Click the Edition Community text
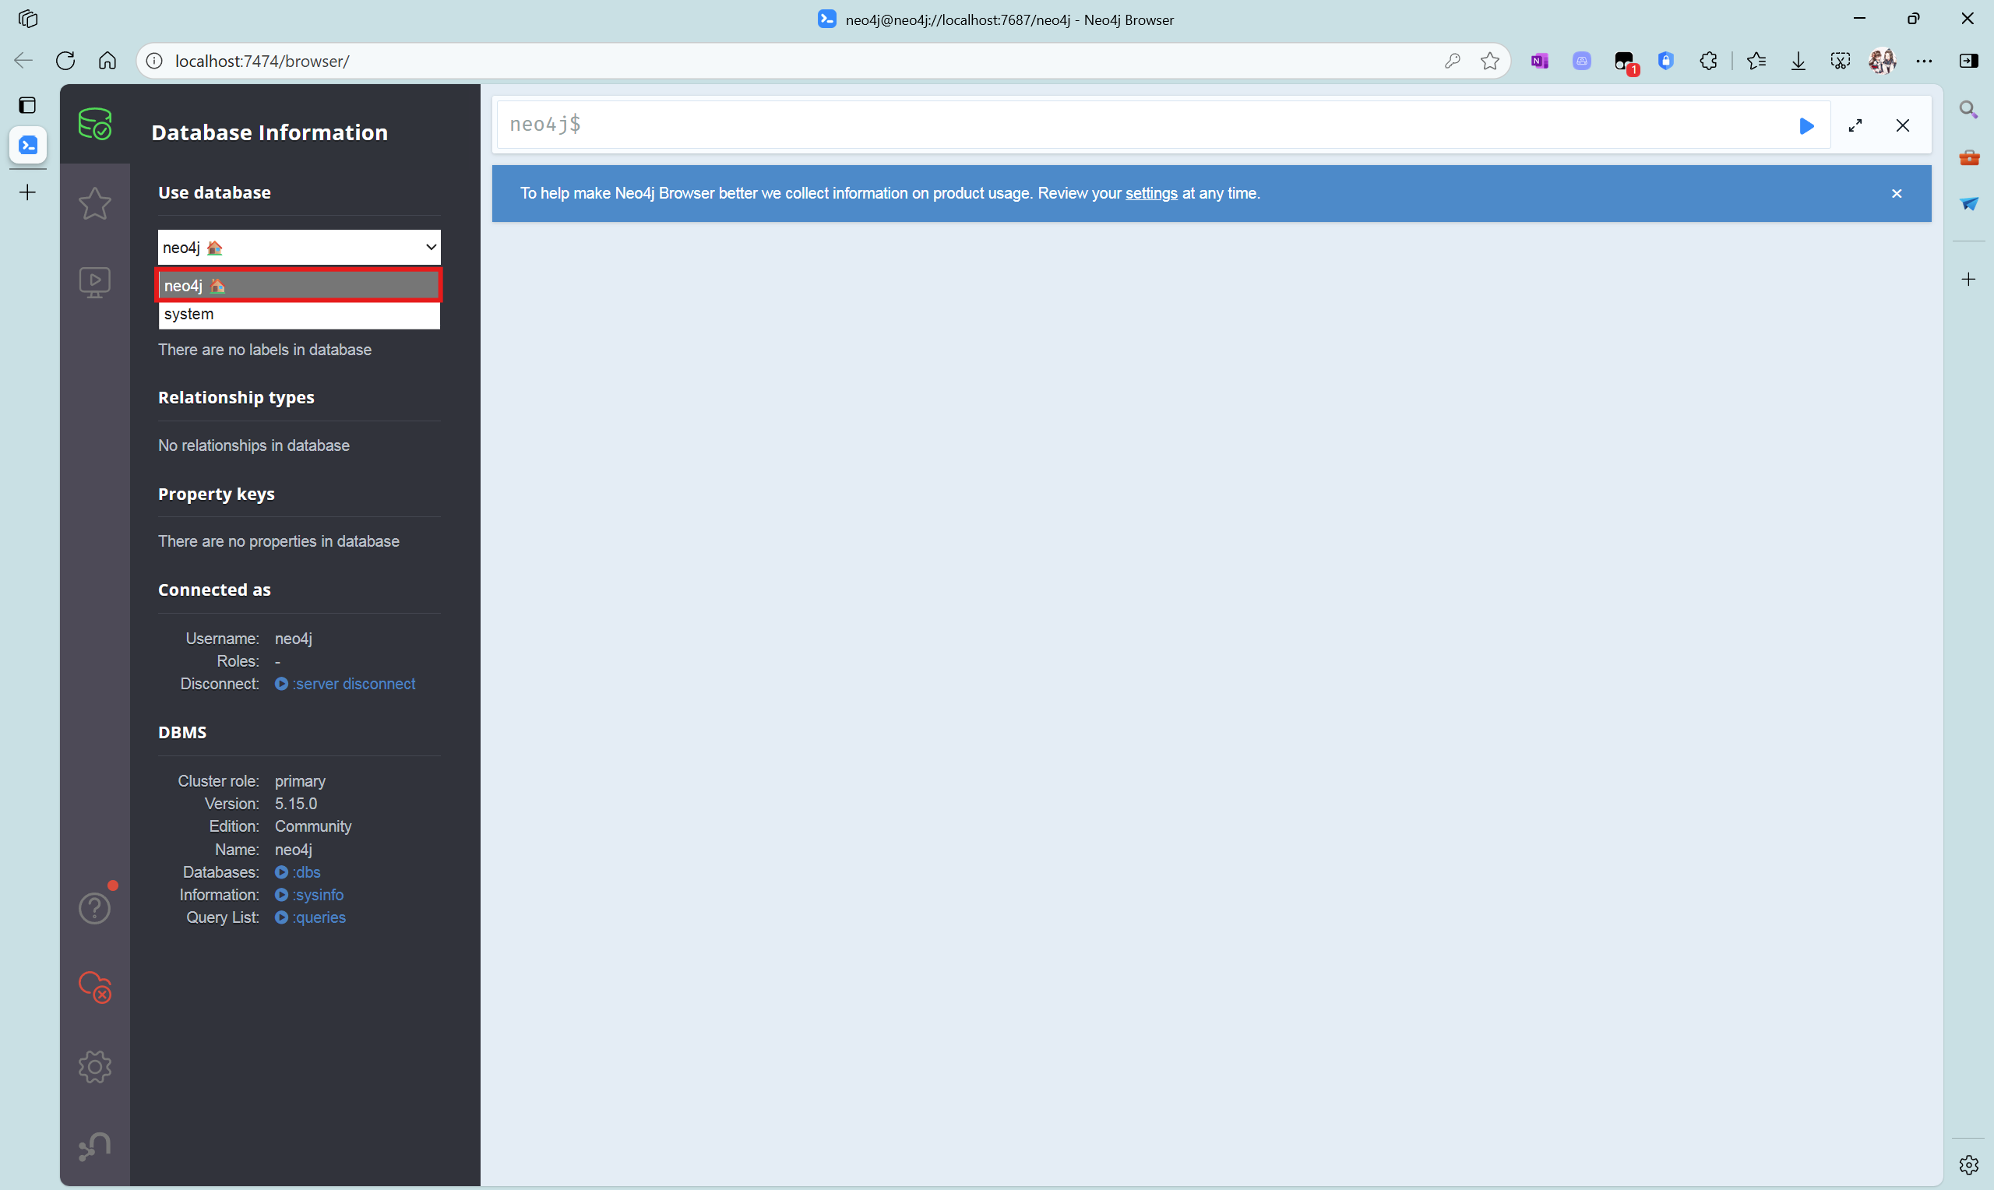1994x1190 pixels. pyautogui.click(x=312, y=827)
